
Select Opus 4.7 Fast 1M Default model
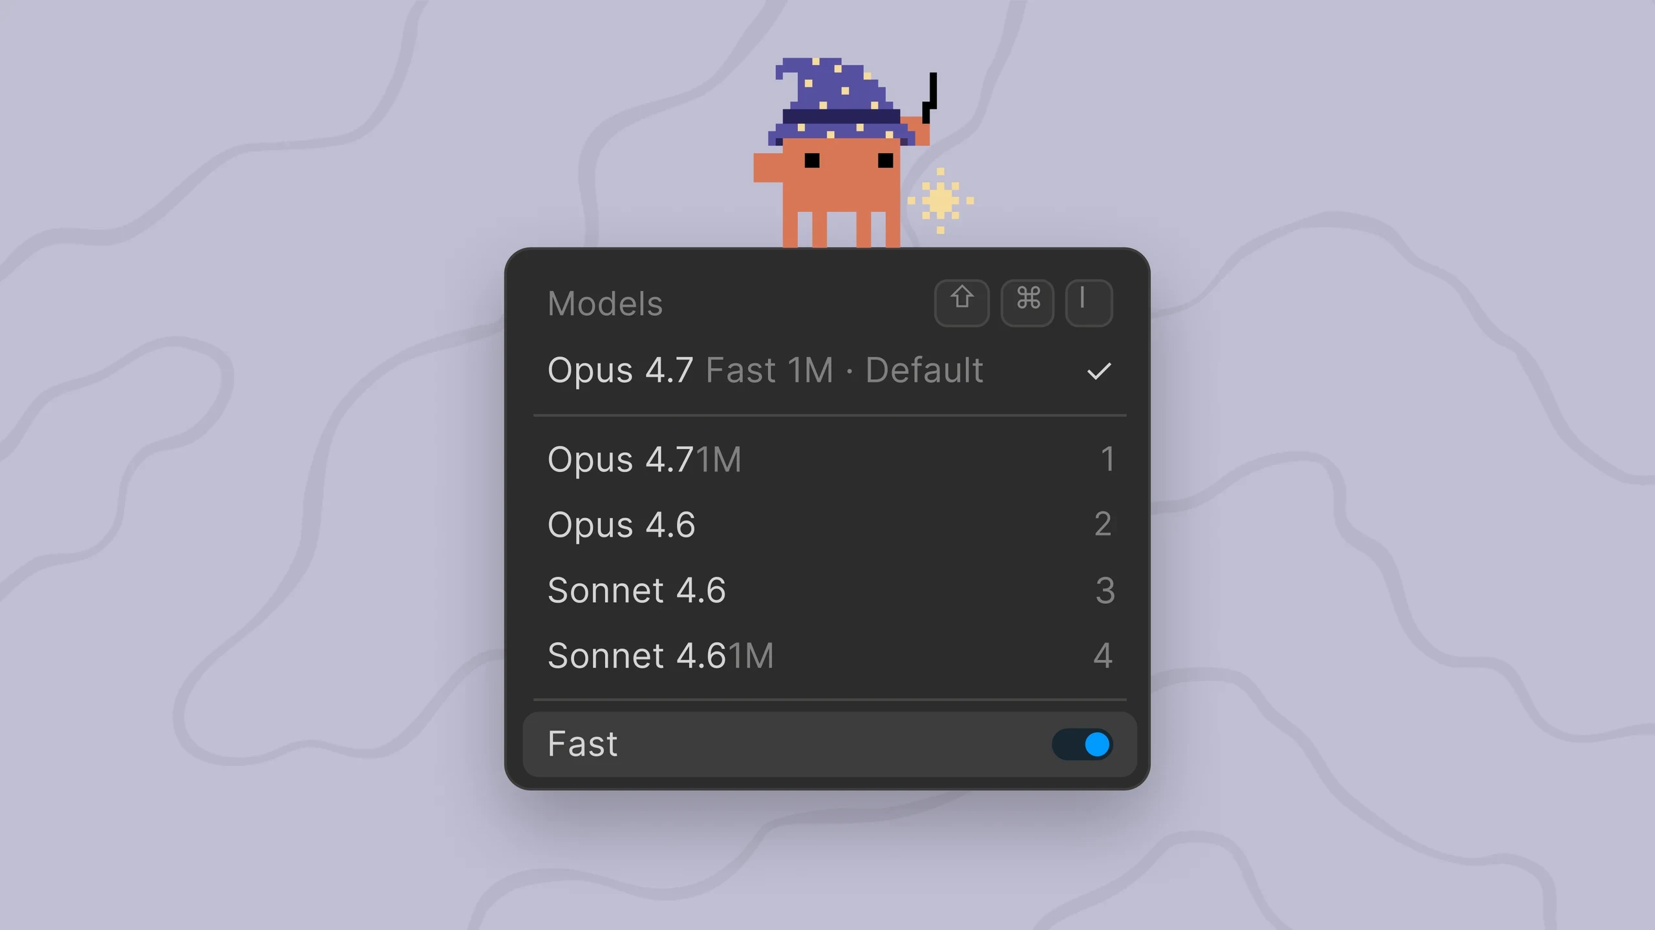coord(829,371)
